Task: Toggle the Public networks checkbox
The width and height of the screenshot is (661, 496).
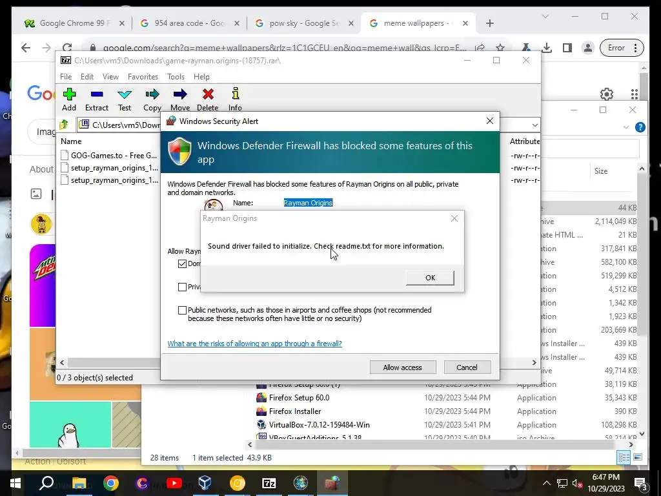Action: [x=182, y=311]
